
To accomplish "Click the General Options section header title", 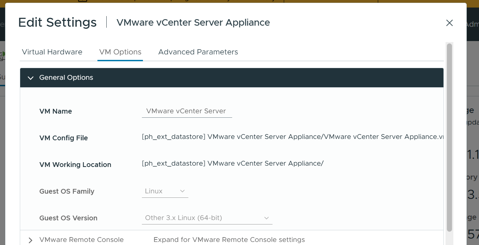I will click(x=66, y=78).
